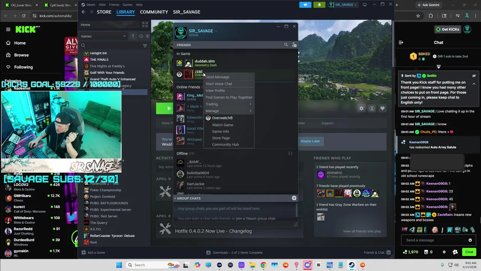The image size is (481, 271).
Task: Collapse the Group Chats section
Action: pyautogui.click(x=175, y=198)
